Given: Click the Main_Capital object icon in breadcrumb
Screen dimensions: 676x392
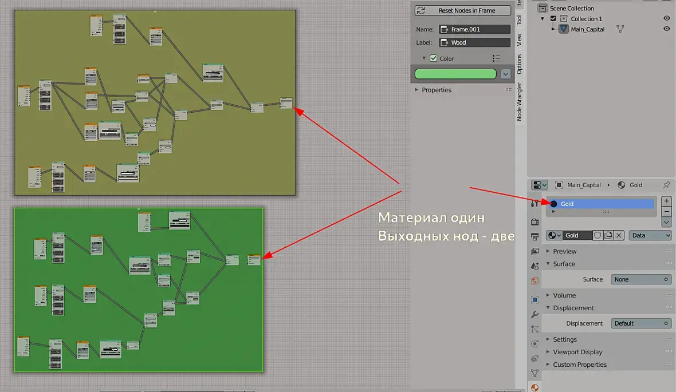Looking at the screenshot, I should (x=559, y=185).
